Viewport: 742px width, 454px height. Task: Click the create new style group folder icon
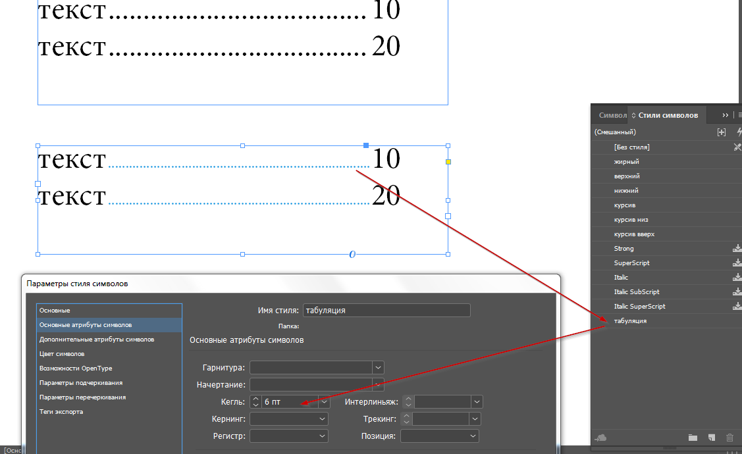tap(693, 438)
